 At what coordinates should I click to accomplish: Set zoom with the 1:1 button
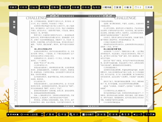(138, 7)
